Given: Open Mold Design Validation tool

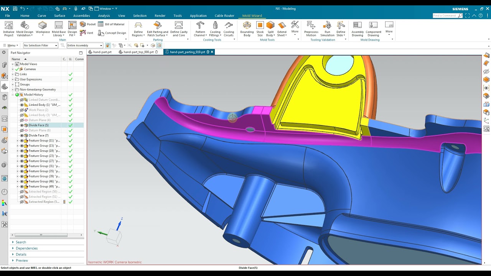Looking at the screenshot, I should [x=25, y=29].
